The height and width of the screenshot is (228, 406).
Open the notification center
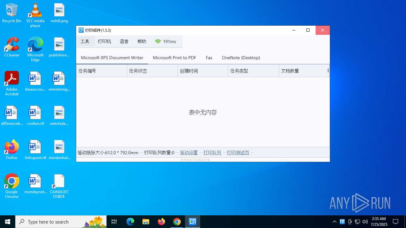pos(396,222)
